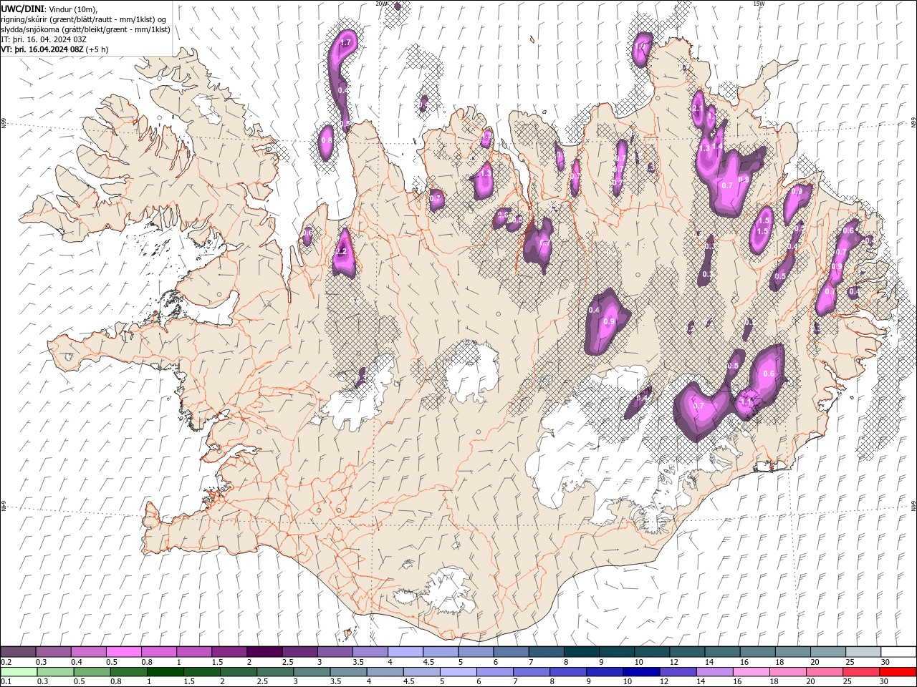
Task: Click the '1.1' precipitation value on the map
Action: 746,402
